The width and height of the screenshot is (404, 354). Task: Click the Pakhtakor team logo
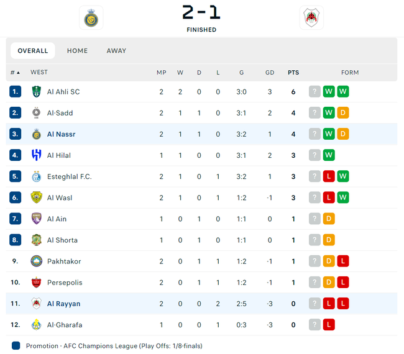36,261
